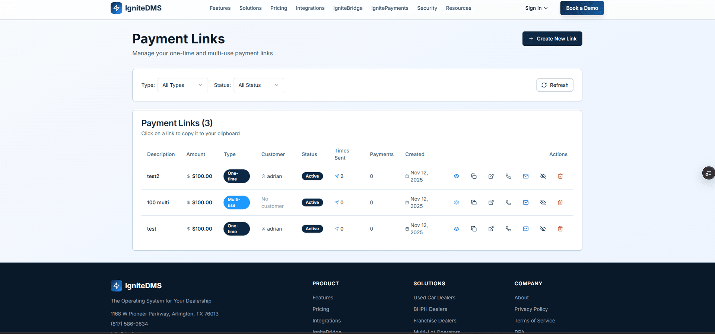Click the Amount column header
The height and width of the screenshot is (334, 715).
[x=196, y=154]
